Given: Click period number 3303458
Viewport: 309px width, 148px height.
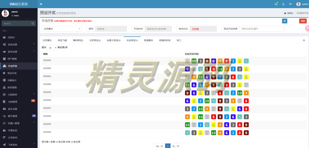Looking at the screenshot, I should tap(47, 100).
